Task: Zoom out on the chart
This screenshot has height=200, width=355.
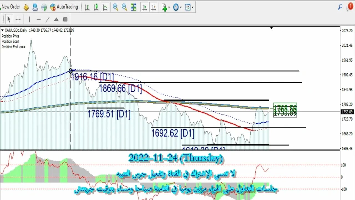Action: click(125, 7)
